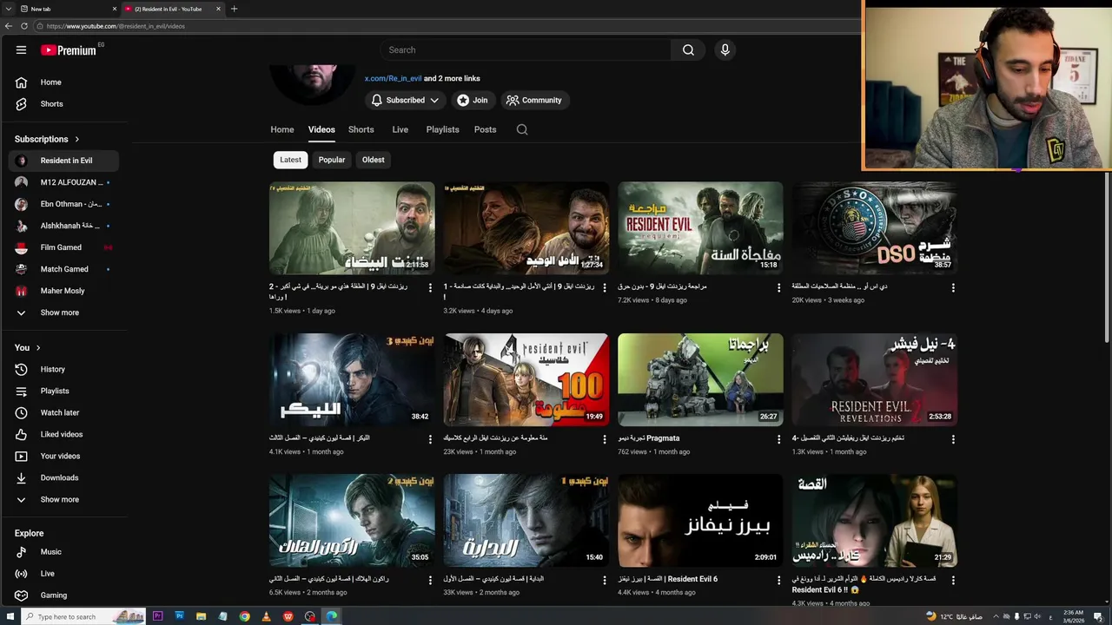Open Gaming under Explore
Viewport: 1112px width, 625px height.
pos(64,595)
